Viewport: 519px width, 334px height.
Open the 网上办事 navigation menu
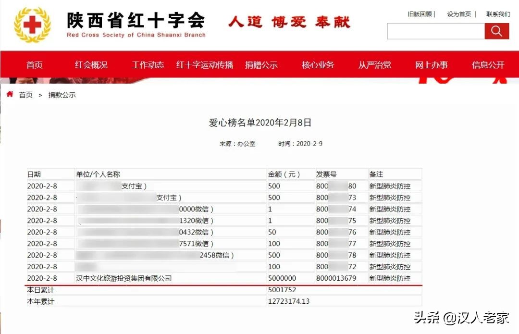point(431,64)
